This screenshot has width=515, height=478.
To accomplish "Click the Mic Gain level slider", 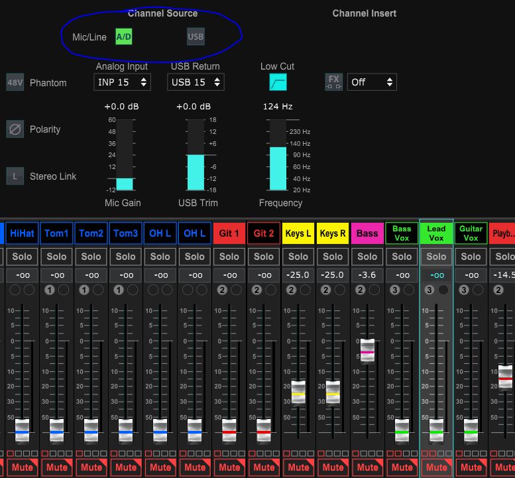I will (x=125, y=154).
